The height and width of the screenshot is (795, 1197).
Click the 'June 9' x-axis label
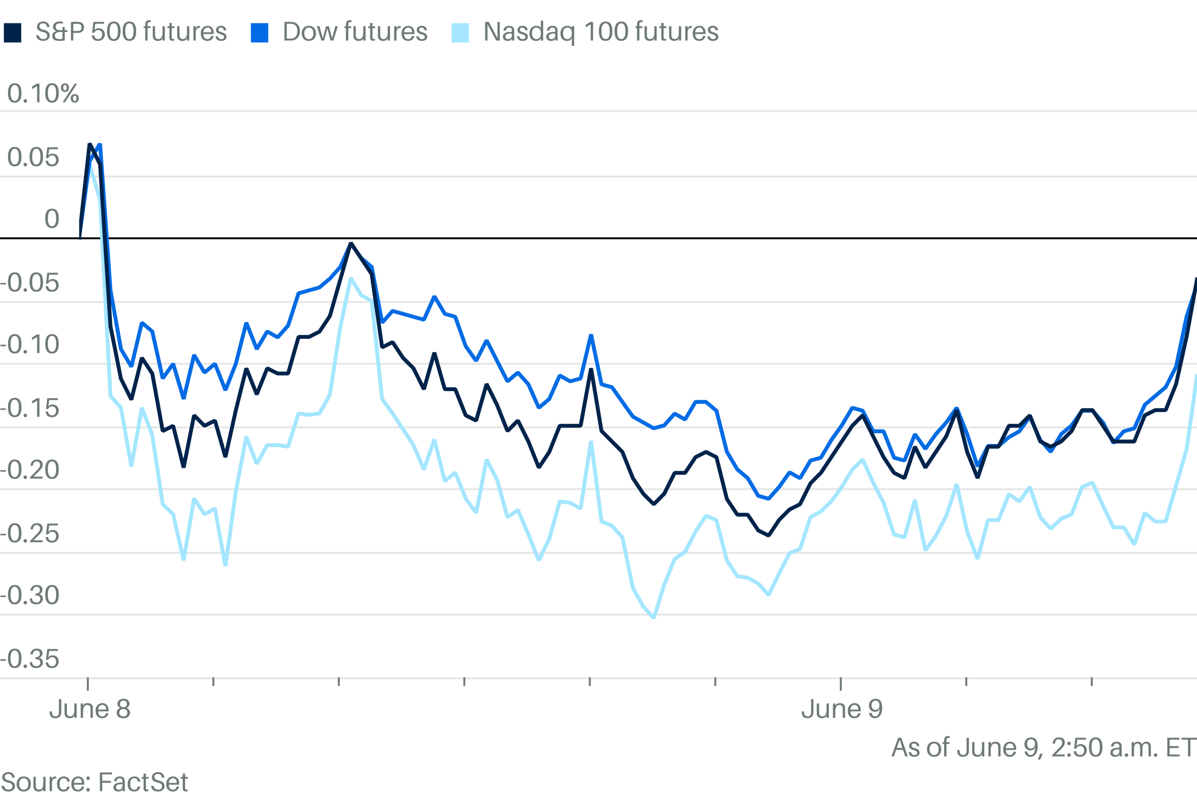(x=842, y=709)
